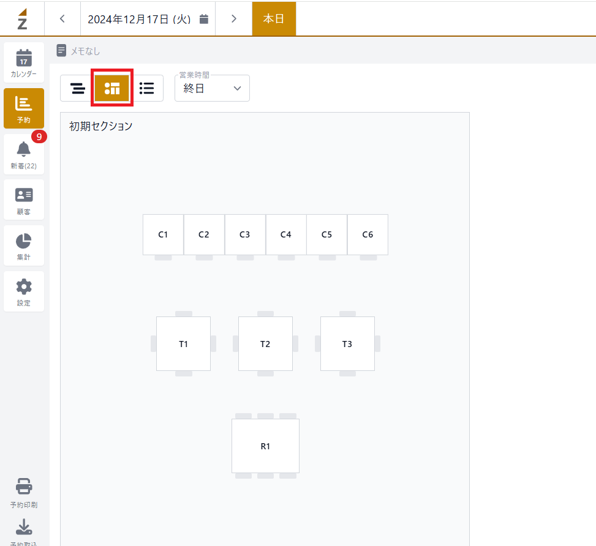The image size is (596, 546).
Task: Open the 営業時間 dropdown showing 終日
Action: (212, 88)
